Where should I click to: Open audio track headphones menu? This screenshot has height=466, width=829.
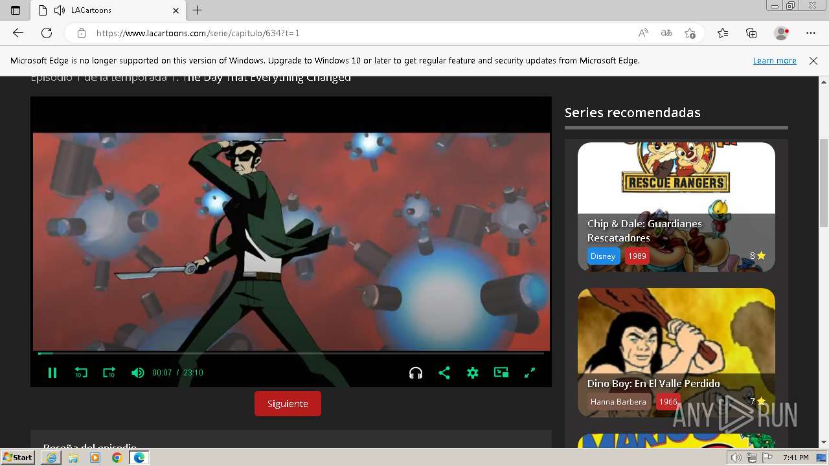[416, 373]
